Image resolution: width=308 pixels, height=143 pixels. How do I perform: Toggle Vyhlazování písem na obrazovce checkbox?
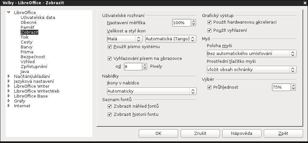click(110, 59)
